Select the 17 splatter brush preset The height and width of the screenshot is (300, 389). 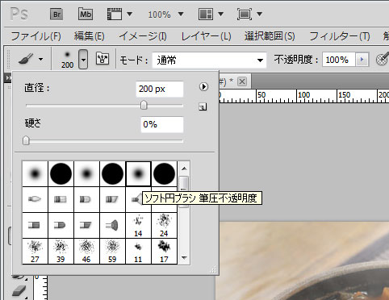(x=164, y=252)
